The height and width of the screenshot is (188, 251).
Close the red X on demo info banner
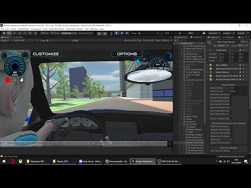(x=169, y=144)
